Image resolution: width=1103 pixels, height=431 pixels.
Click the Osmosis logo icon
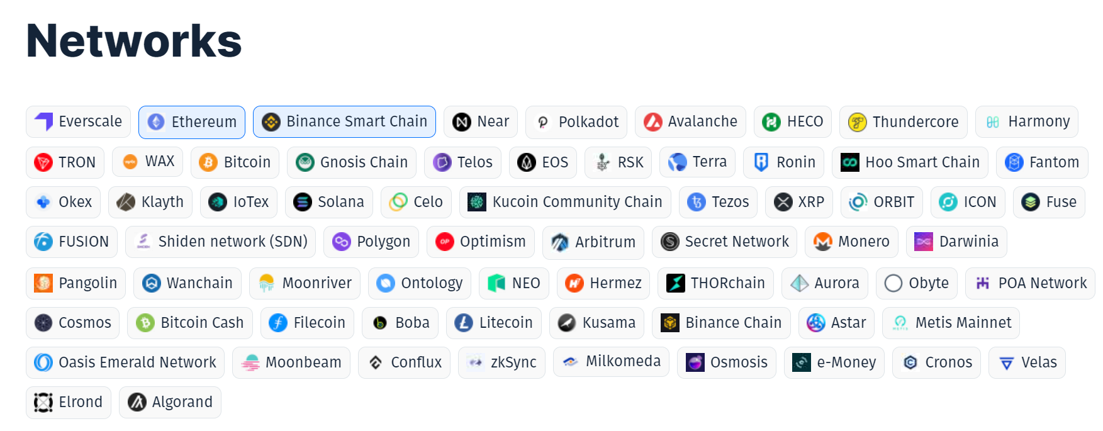[x=695, y=362]
